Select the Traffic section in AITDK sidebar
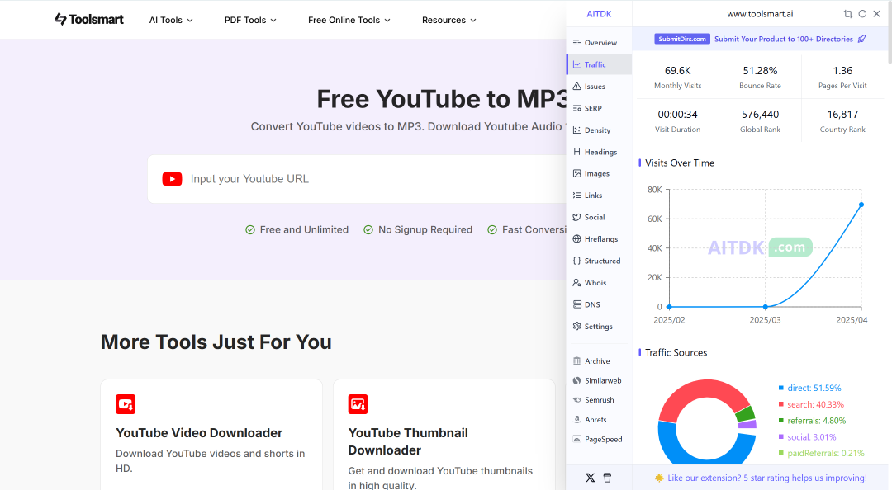 pyautogui.click(x=599, y=64)
